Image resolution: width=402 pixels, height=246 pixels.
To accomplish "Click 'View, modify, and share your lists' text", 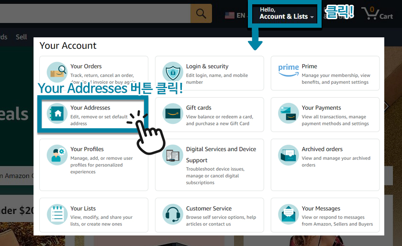I will pyautogui.click(x=101, y=220).
